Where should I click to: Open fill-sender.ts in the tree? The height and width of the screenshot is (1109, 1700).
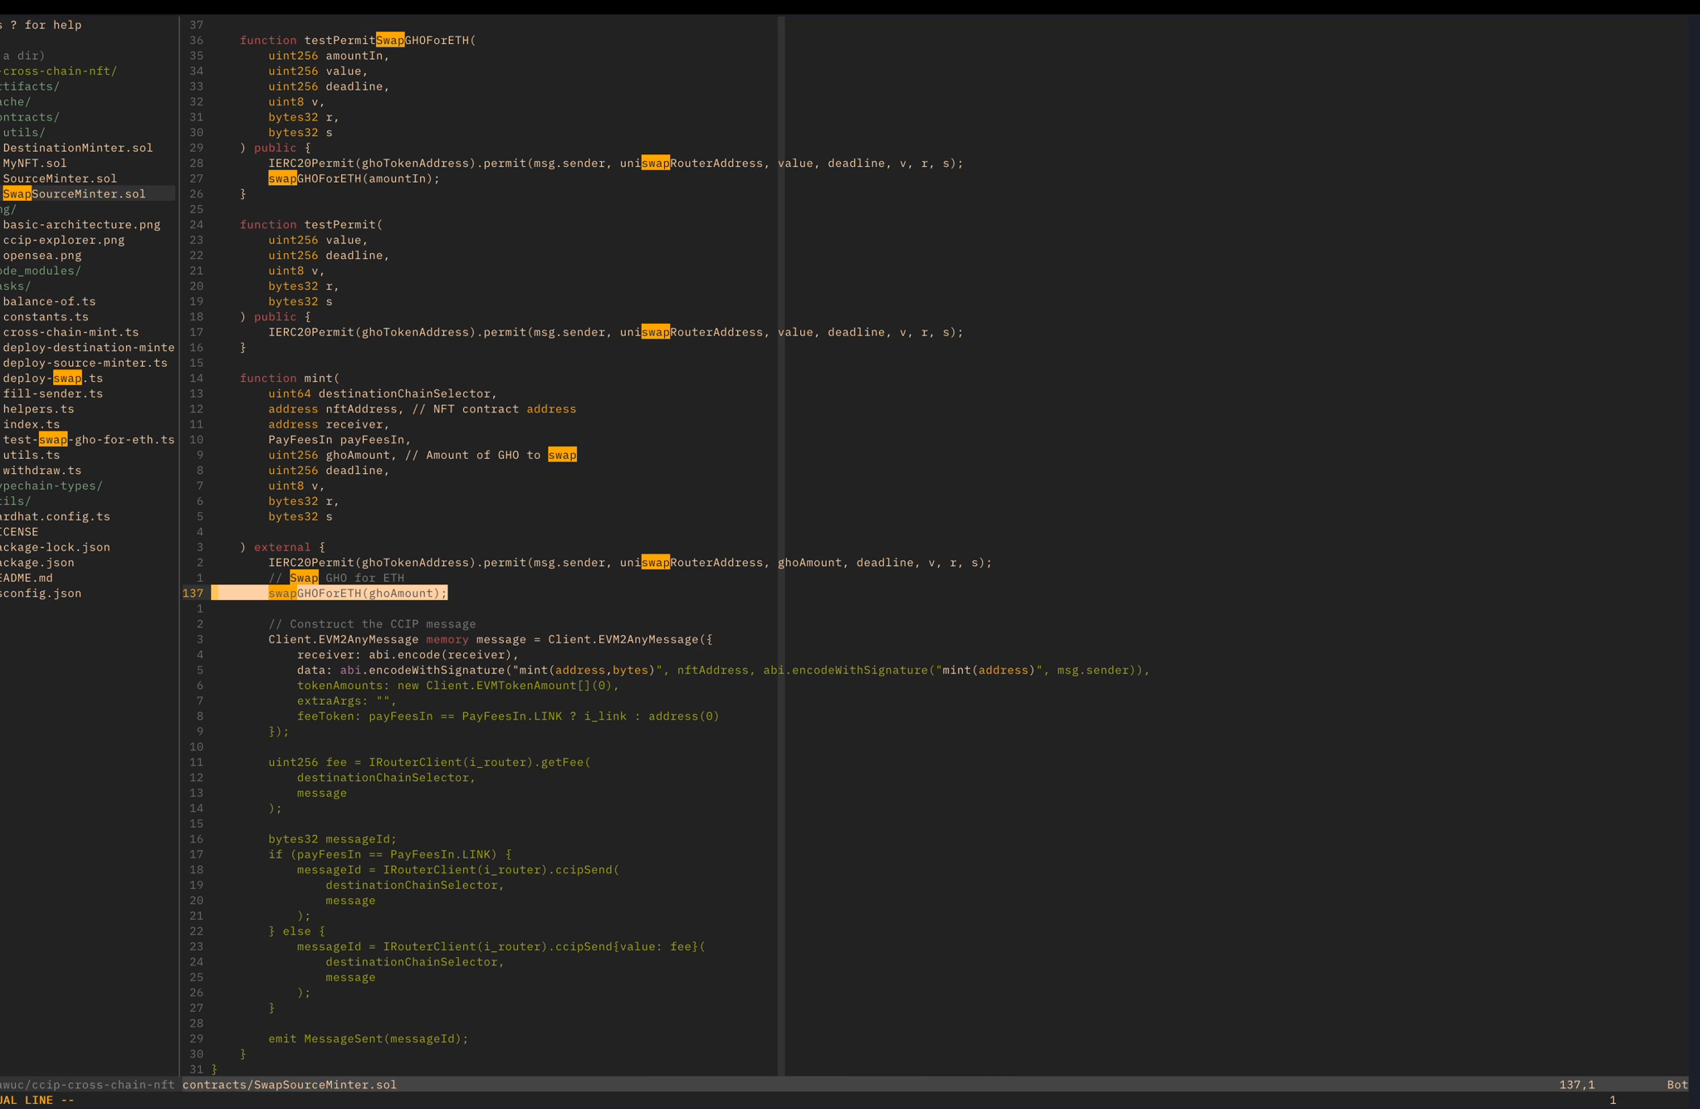(53, 393)
